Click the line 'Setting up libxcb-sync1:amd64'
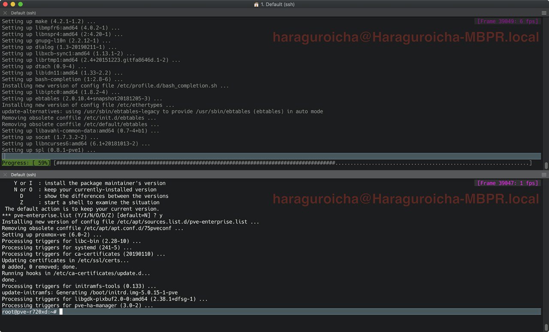Viewport: 549px width, 332px height. [x=69, y=53]
